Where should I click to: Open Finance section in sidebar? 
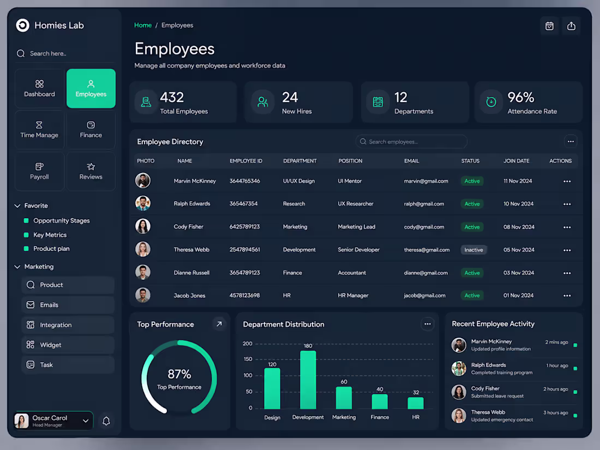tap(91, 130)
